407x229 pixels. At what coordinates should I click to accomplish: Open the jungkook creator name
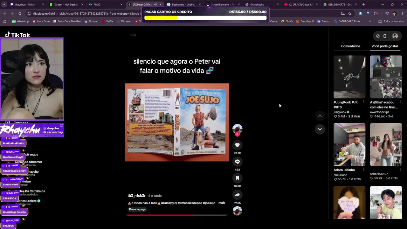coord(340,112)
